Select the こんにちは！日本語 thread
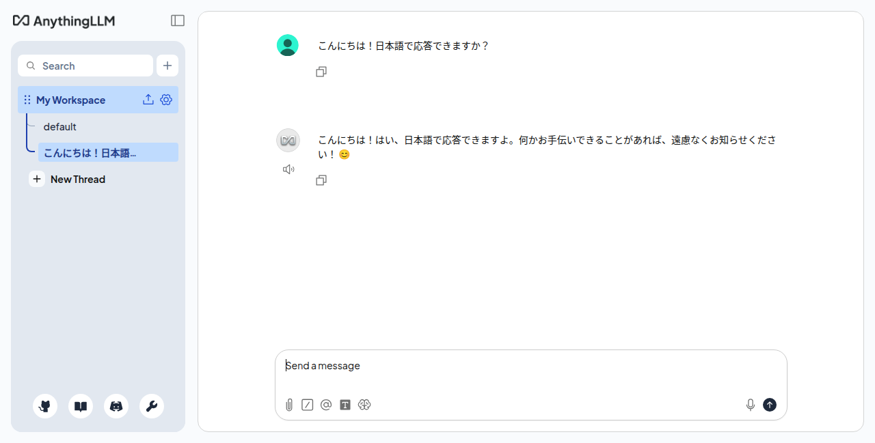 89,152
